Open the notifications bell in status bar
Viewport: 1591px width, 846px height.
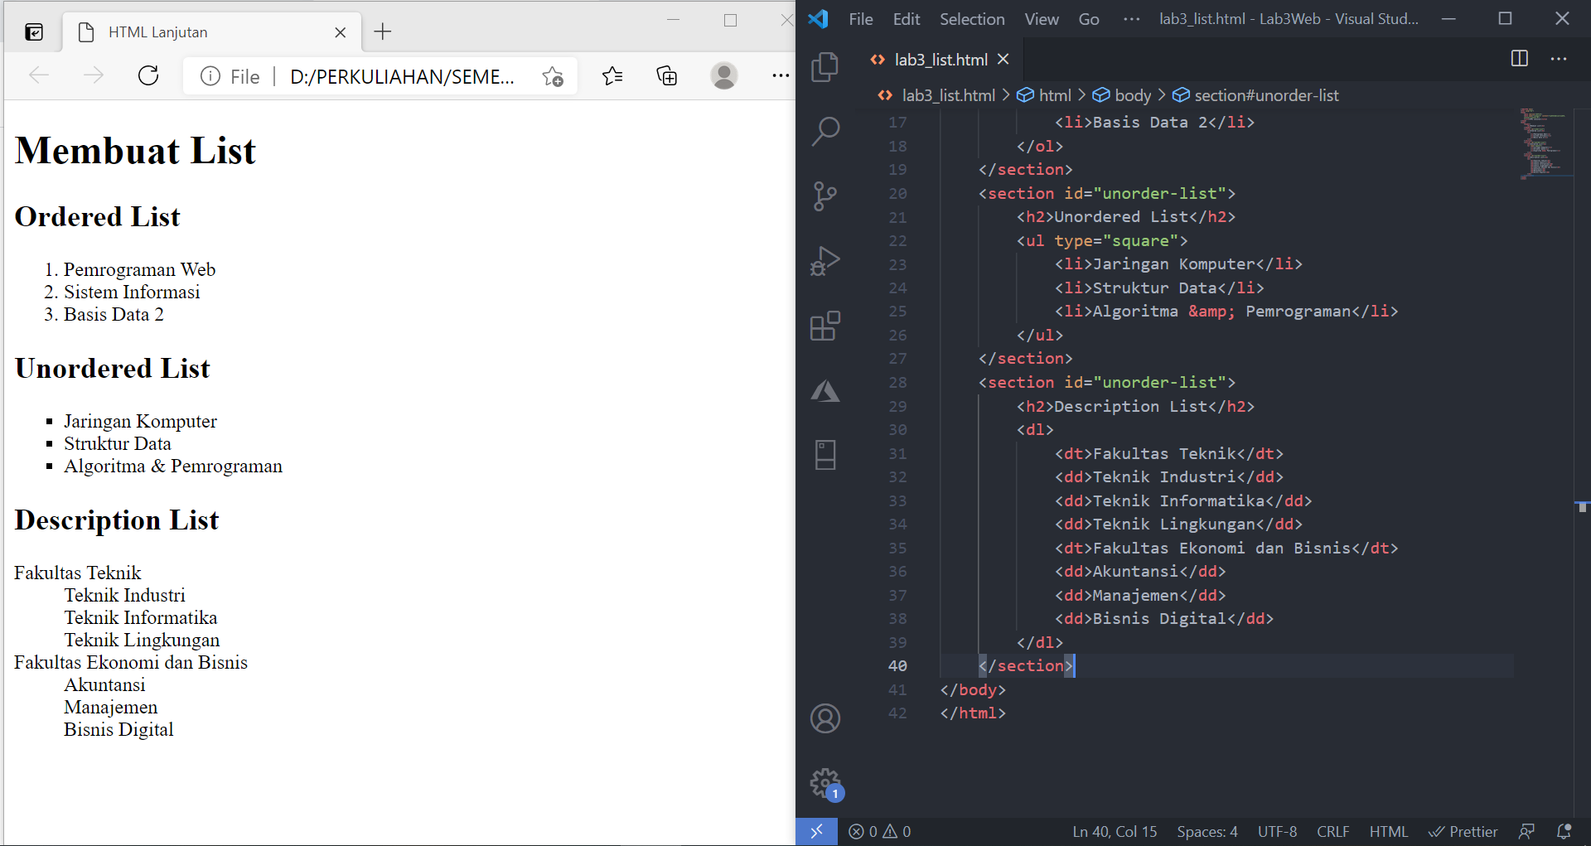(1564, 831)
